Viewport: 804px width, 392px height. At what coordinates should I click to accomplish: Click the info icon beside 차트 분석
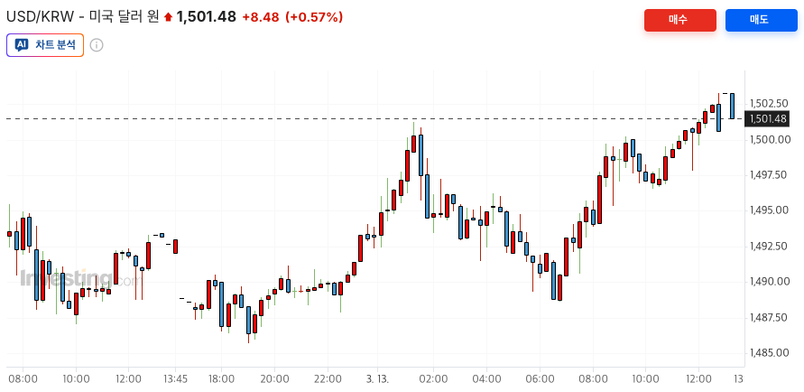tap(97, 45)
